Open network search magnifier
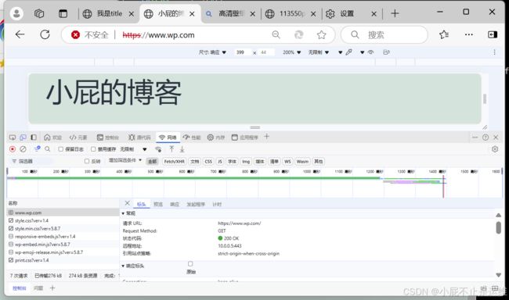Image resolution: width=509 pixels, height=300 pixels. [48, 149]
